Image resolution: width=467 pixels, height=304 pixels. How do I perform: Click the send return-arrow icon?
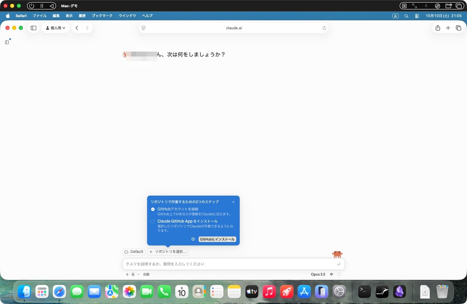pos(339,264)
